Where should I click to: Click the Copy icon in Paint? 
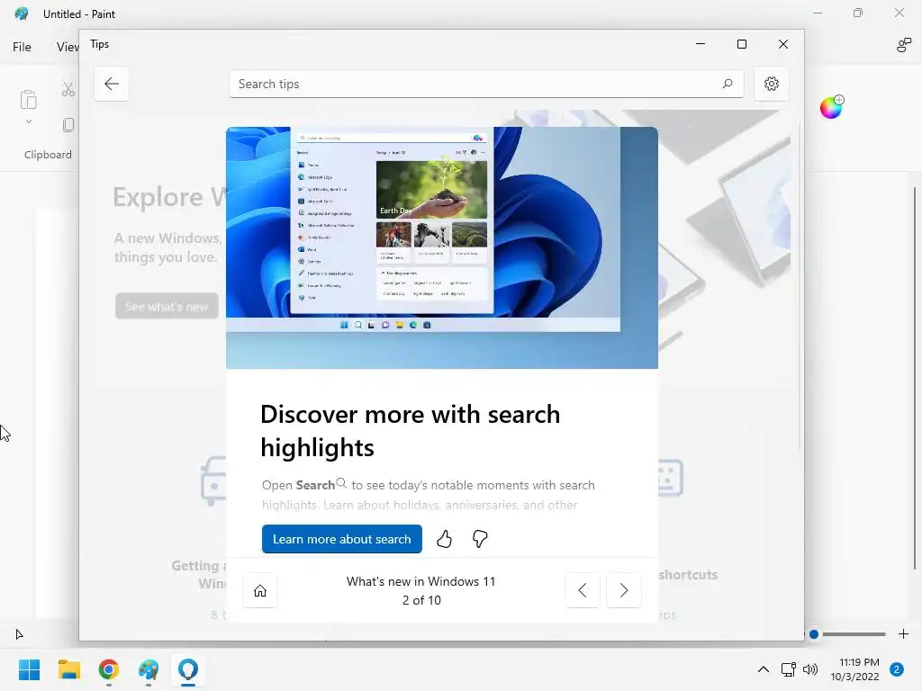click(68, 124)
